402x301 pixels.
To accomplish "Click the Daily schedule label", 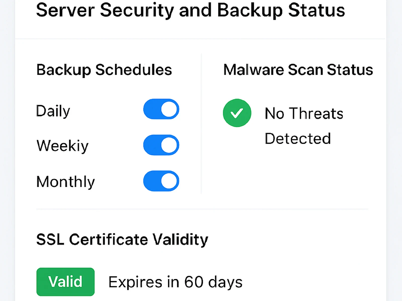I will [x=53, y=111].
